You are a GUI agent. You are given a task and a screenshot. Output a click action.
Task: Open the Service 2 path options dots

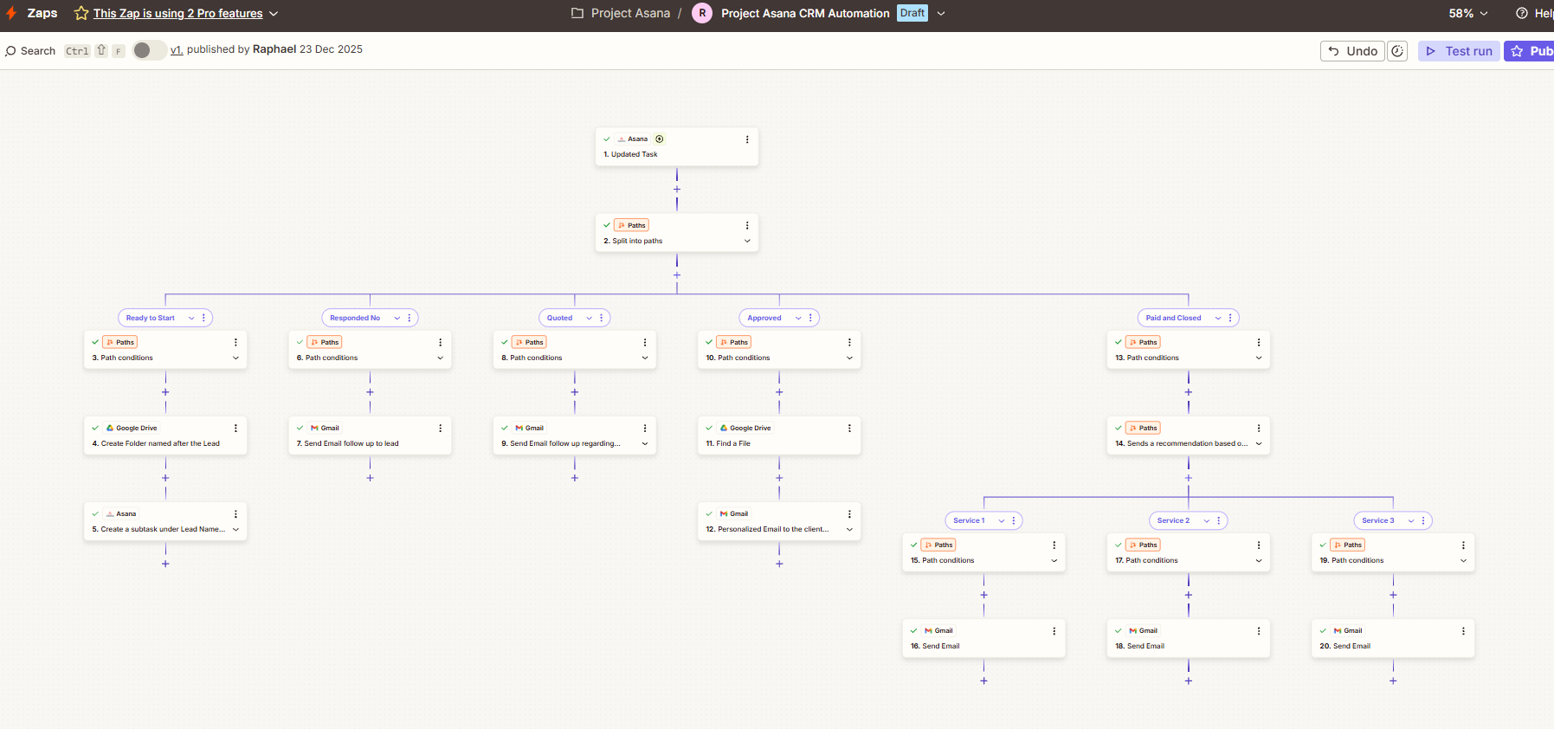coord(1218,520)
